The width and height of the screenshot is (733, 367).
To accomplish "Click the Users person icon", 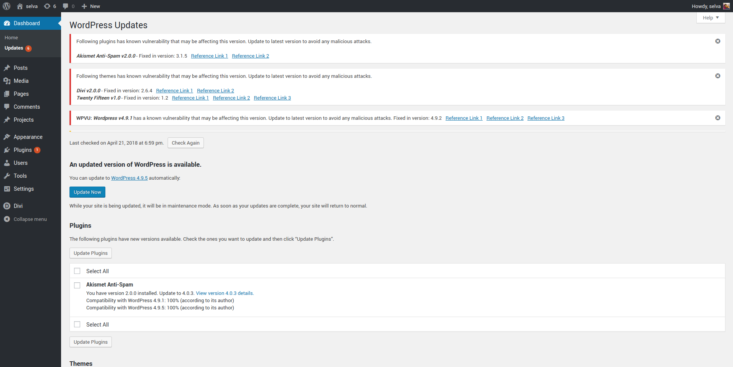I will pos(7,163).
